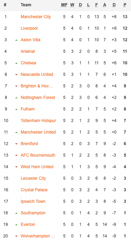The height and width of the screenshot is (242, 131).
Task: Click the W wins column header
Action: pos(72,5)
